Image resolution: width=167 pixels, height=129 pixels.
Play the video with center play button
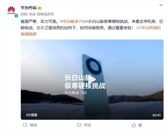coord(92,79)
